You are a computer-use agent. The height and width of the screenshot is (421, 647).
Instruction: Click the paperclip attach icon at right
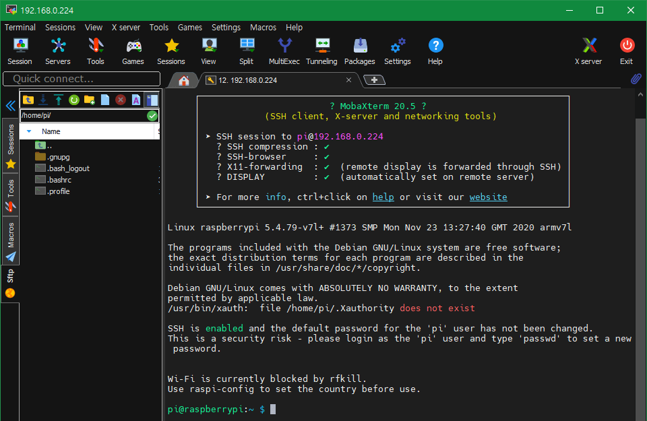coord(636,79)
